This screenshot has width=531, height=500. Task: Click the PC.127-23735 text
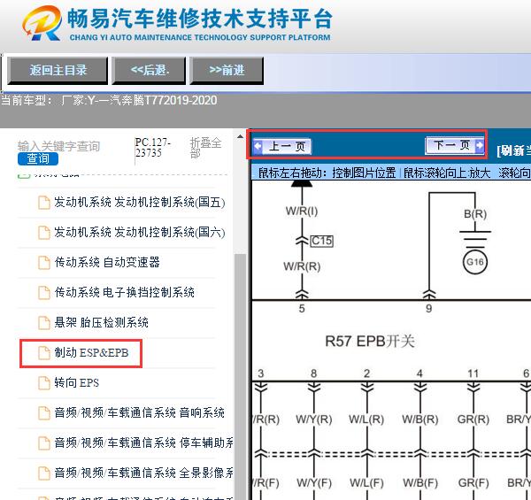tap(152, 148)
